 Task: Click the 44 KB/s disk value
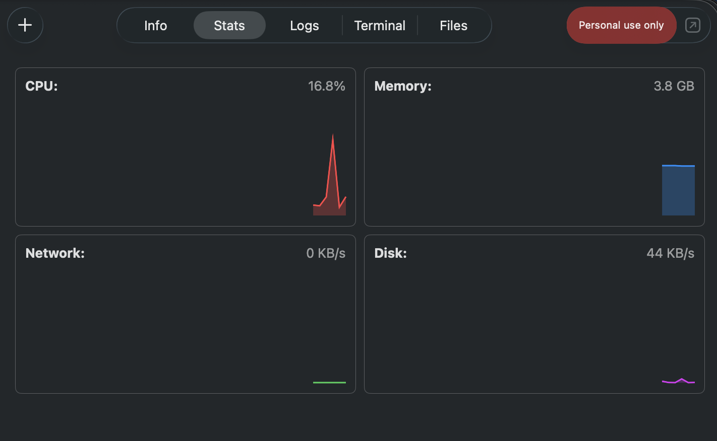(670, 253)
